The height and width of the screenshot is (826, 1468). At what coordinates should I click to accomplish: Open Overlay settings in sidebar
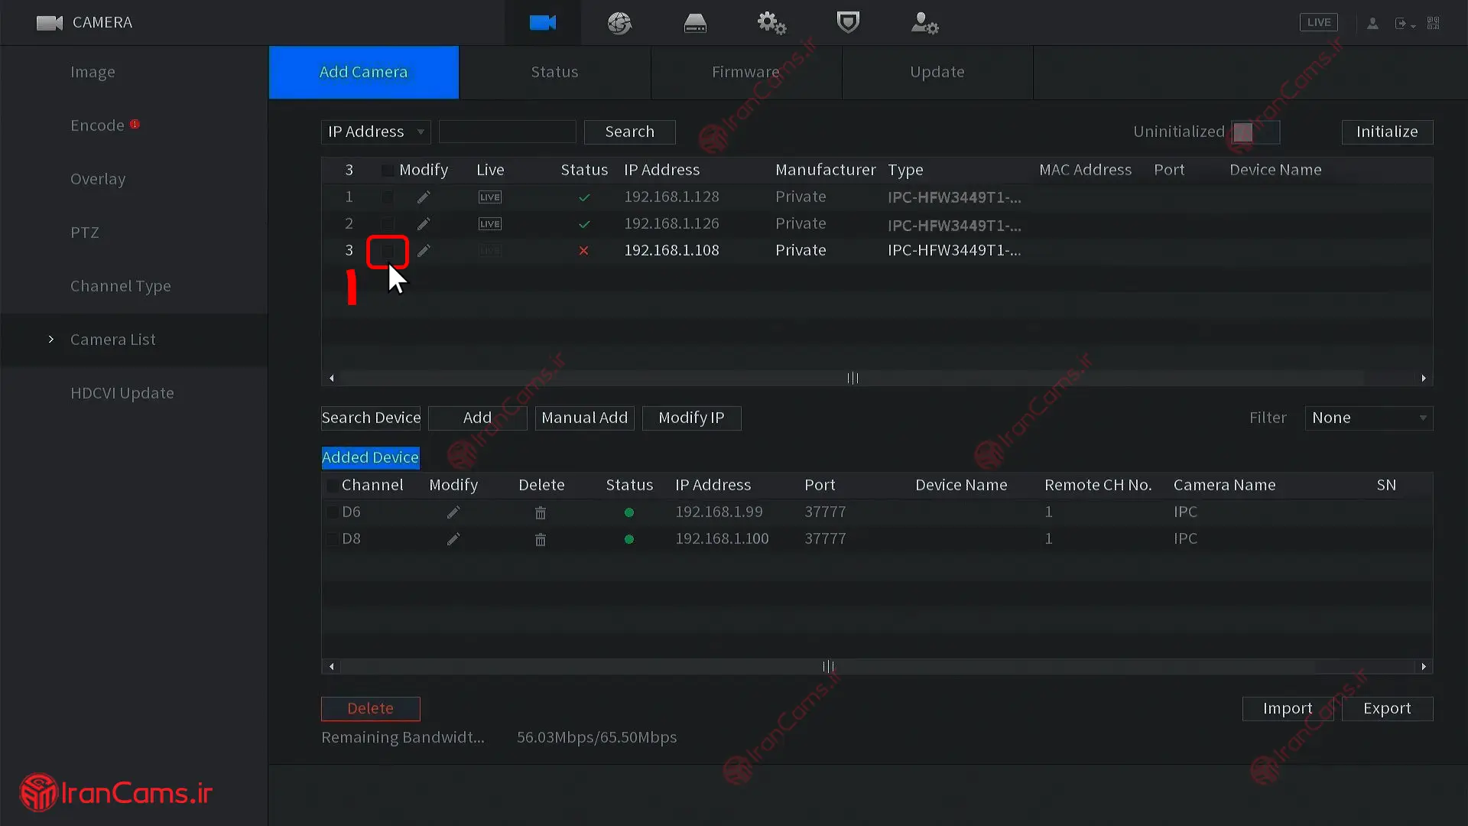(x=98, y=179)
